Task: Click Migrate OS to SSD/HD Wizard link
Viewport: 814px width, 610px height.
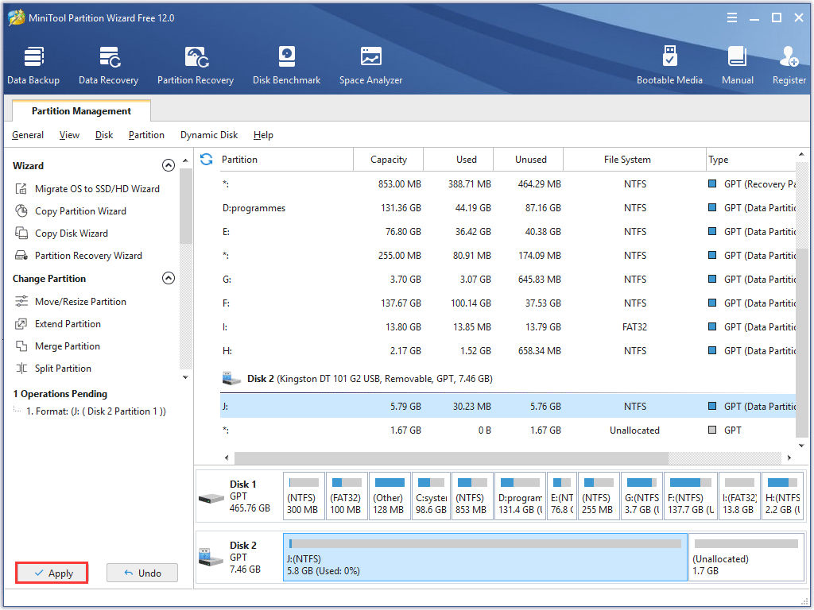Action: click(x=97, y=189)
